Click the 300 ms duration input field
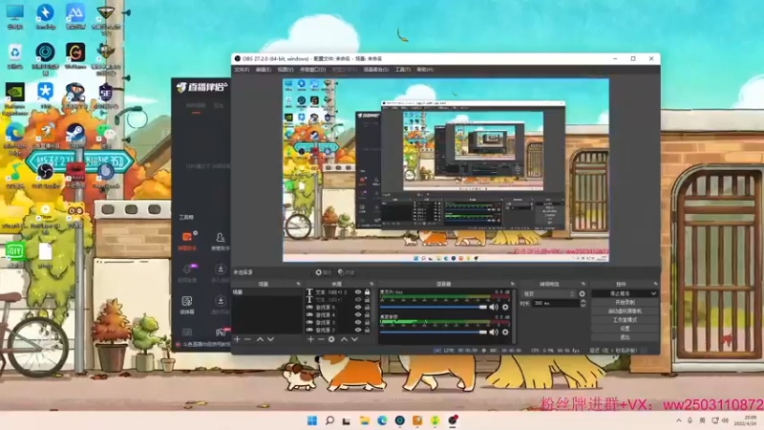 (555, 303)
